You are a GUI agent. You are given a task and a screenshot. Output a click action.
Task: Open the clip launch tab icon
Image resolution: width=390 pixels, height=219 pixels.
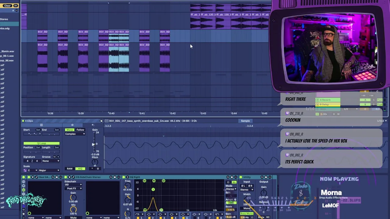(41, 125)
